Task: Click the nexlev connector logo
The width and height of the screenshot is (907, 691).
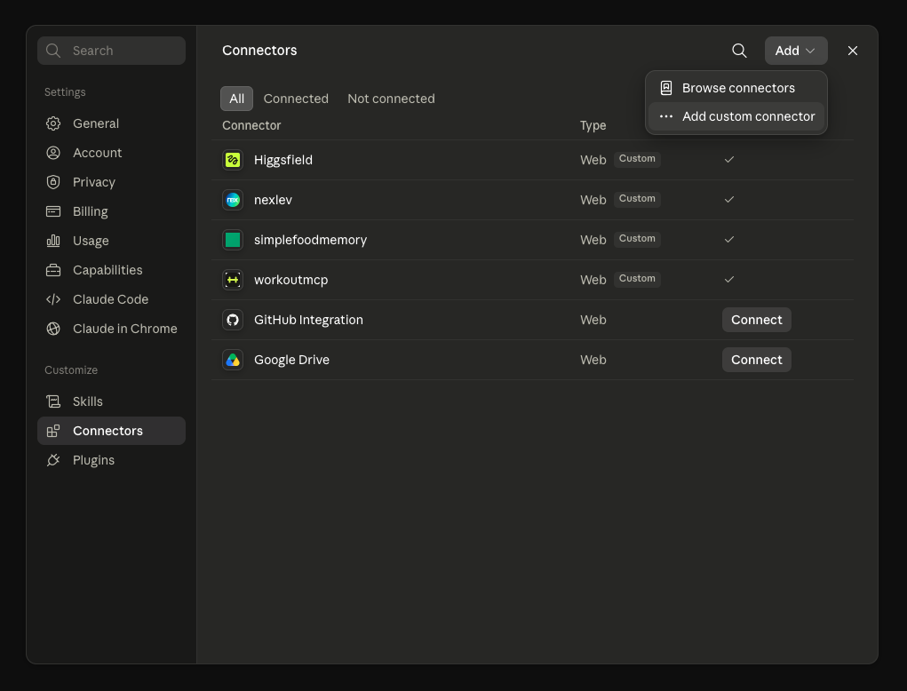Action: click(233, 200)
